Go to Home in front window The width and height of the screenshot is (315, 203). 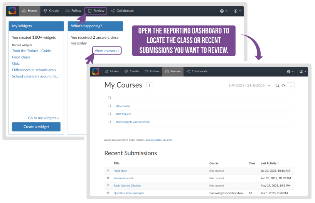112,72
